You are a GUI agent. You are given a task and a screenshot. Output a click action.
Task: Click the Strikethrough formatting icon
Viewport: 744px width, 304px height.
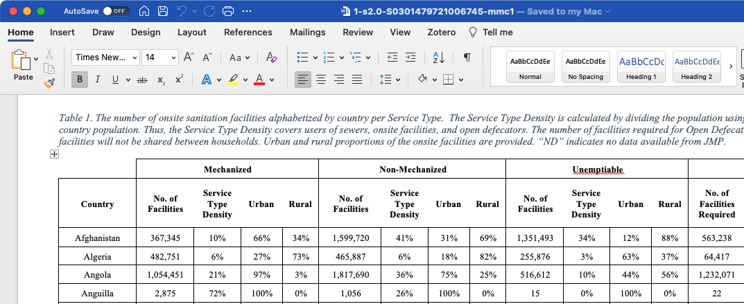click(x=142, y=80)
